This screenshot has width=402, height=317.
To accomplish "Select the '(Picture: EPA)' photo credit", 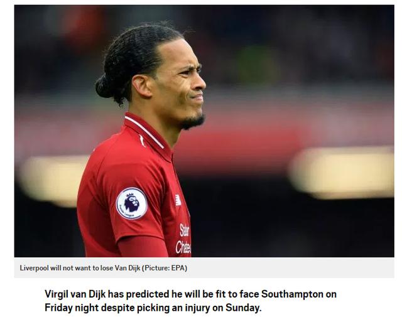I will point(165,268).
